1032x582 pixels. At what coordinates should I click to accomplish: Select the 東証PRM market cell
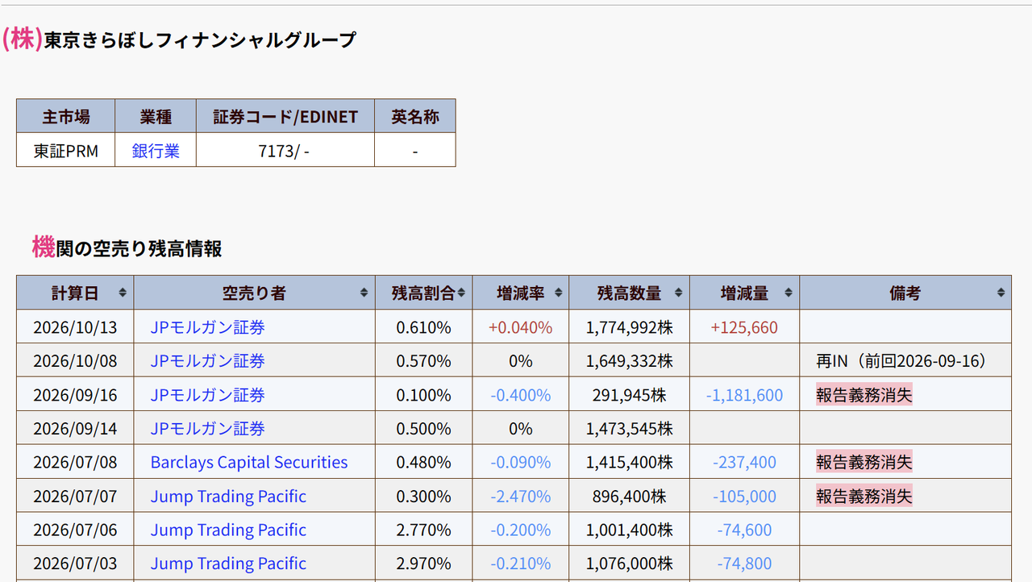coord(66,151)
